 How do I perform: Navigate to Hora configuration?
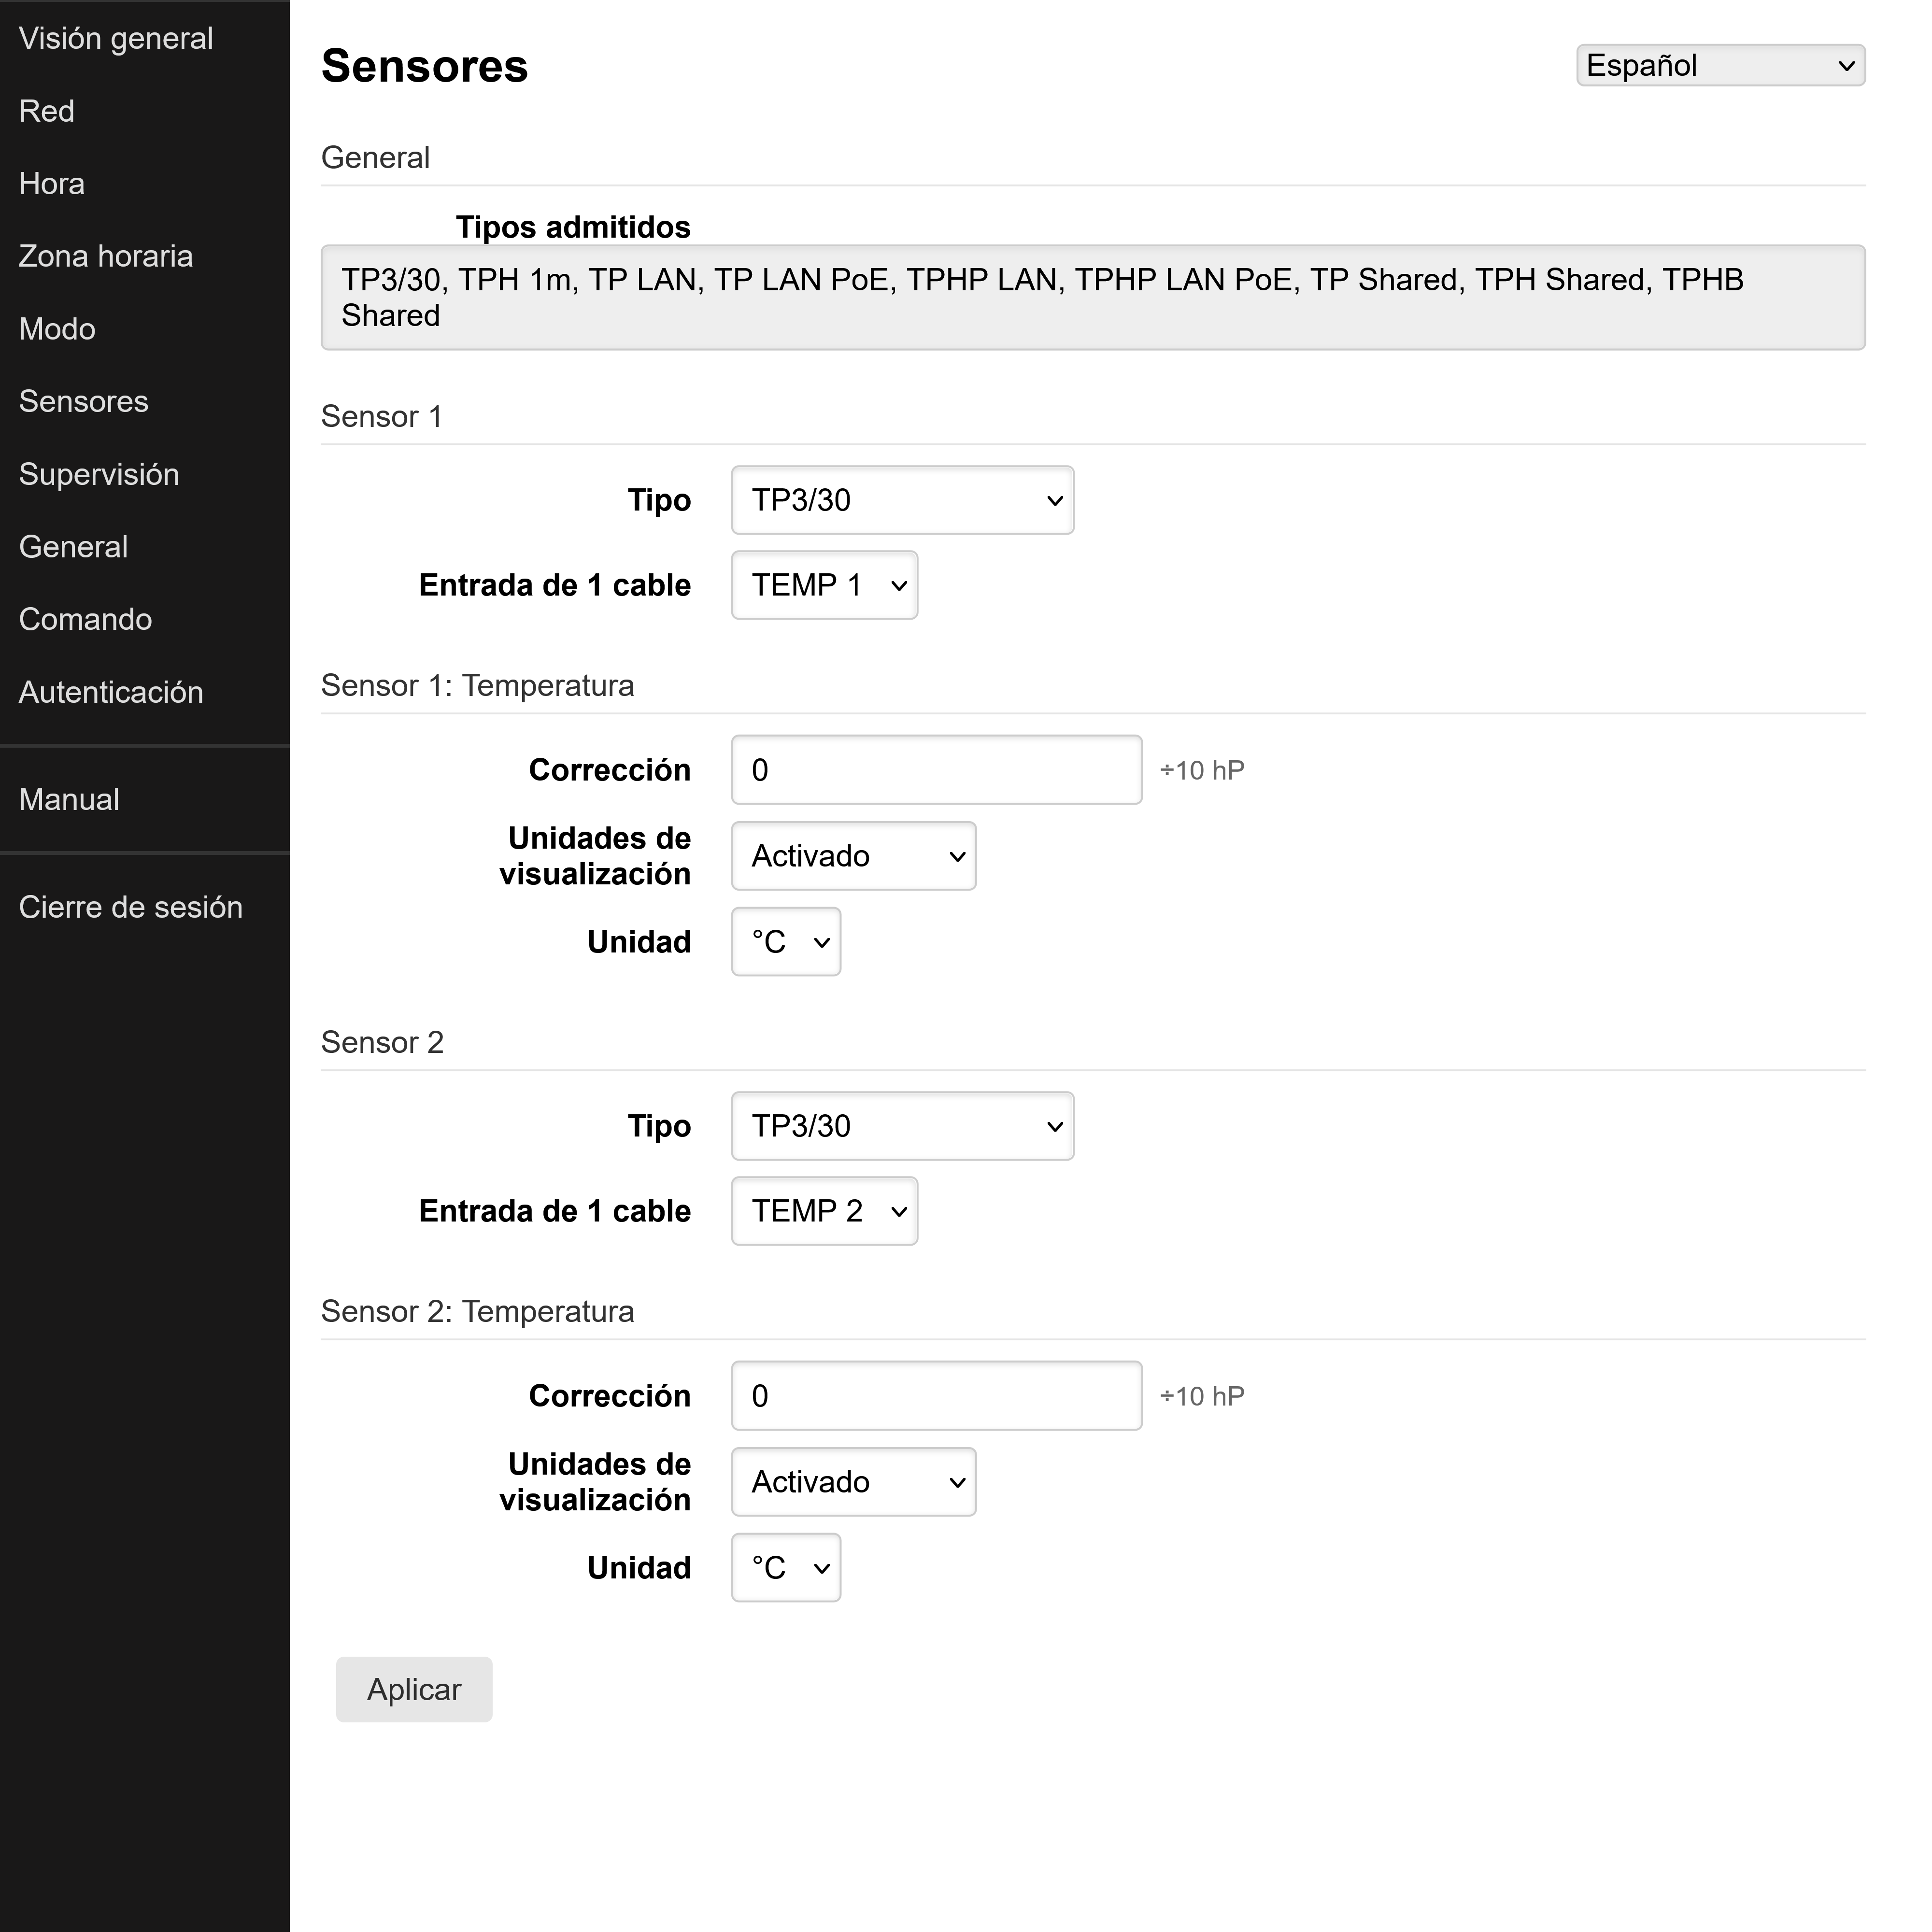[x=51, y=183]
